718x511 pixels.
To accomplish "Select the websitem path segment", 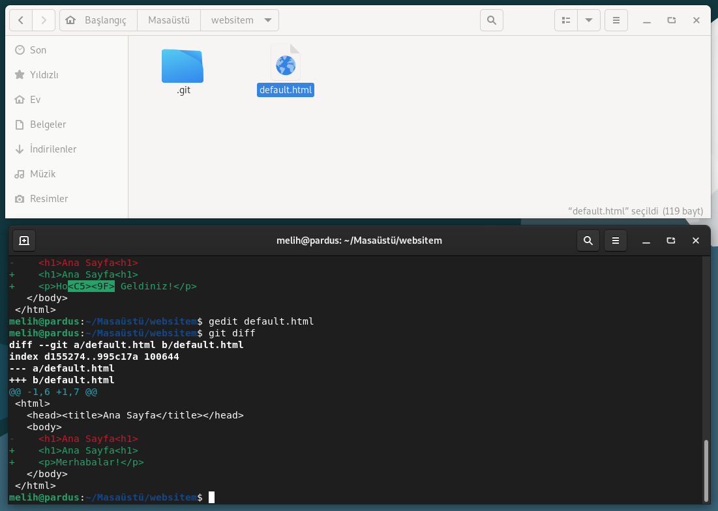I will click(x=232, y=20).
